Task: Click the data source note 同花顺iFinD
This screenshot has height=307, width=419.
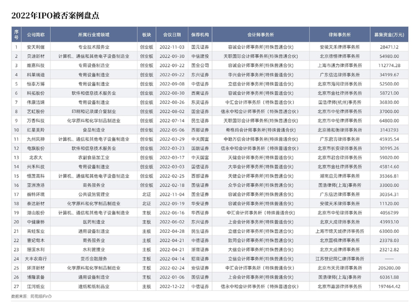Action: click(x=41, y=296)
